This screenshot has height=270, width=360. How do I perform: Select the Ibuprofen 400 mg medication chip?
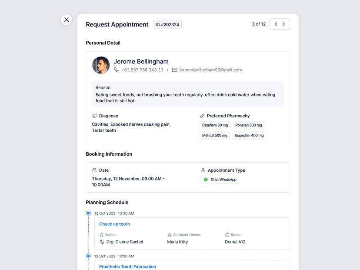pos(249,135)
